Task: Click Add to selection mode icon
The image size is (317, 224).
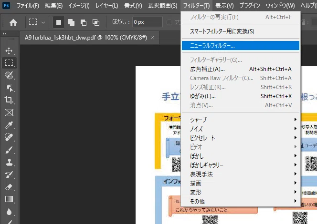Action: pos(71,22)
